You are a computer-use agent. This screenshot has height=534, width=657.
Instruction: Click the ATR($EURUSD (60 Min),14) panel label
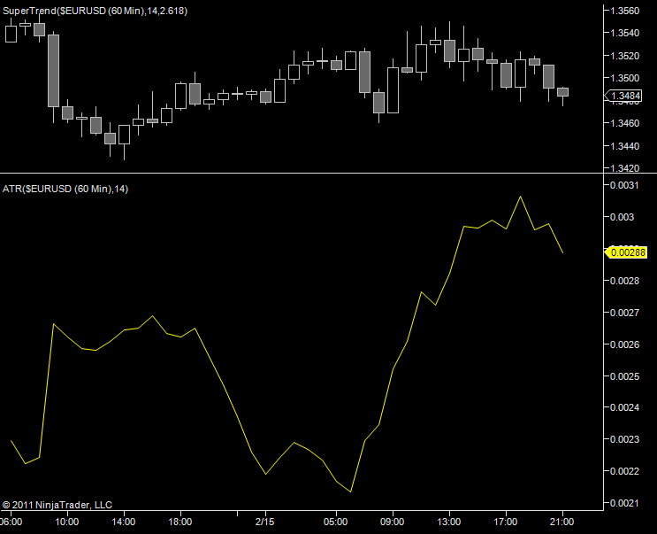click(x=65, y=189)
